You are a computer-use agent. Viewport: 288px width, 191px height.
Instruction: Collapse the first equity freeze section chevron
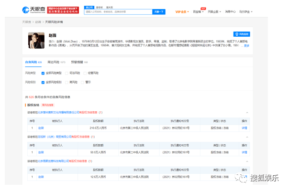pyautogui.click(x=247, y=113)
